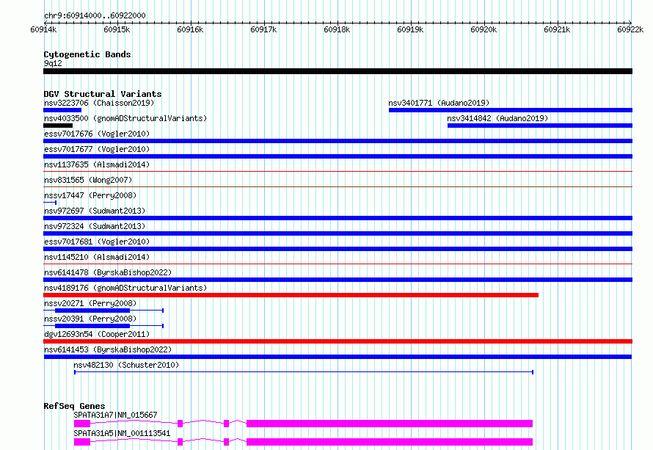
Task: Click the 60917k ruler tick label
Action: [x=263, y=29]
